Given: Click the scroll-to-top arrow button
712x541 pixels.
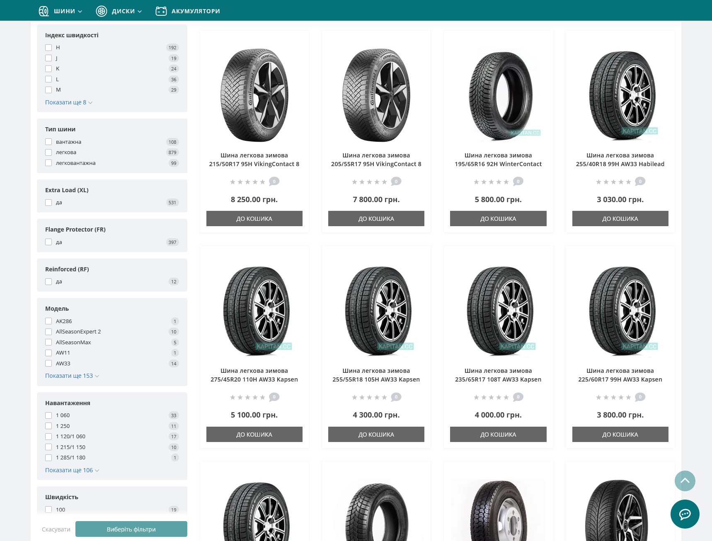Looking at the screenshot, I should 685,481.
